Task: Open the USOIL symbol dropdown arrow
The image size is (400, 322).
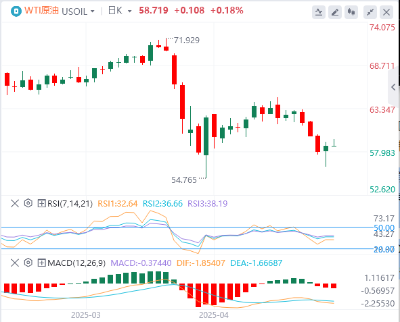Action: (93, 11)
